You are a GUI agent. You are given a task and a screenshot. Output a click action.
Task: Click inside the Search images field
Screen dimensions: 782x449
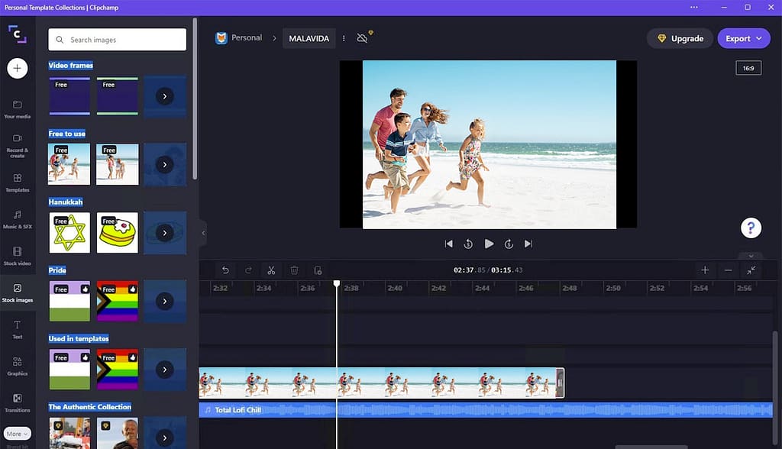tap(117, 38)
